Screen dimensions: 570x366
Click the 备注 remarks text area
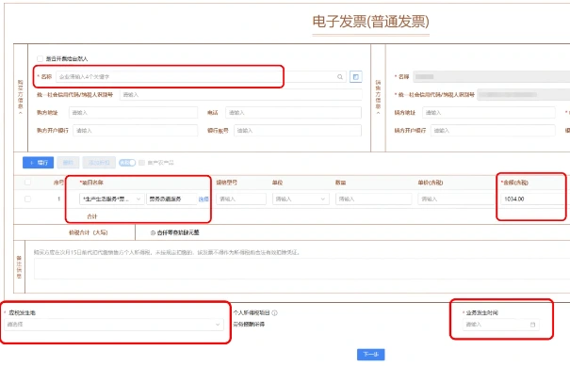click(301, 269)
